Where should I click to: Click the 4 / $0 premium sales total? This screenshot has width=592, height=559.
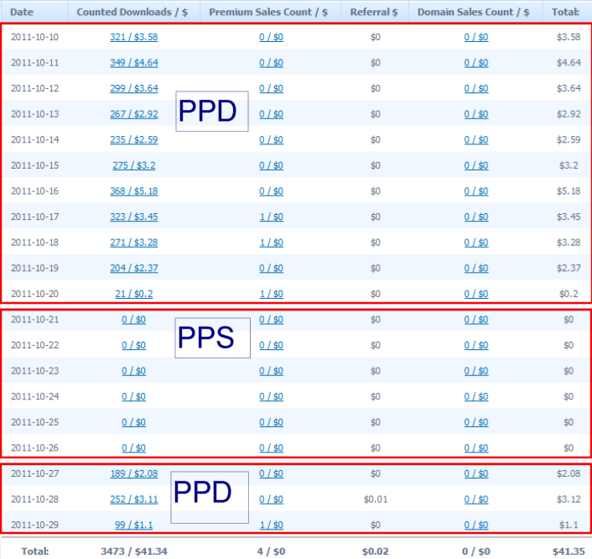coord(272,551)
